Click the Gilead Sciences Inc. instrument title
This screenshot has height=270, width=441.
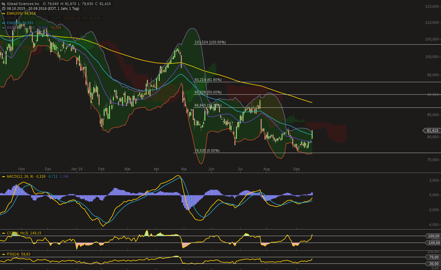tap(24, 4)
